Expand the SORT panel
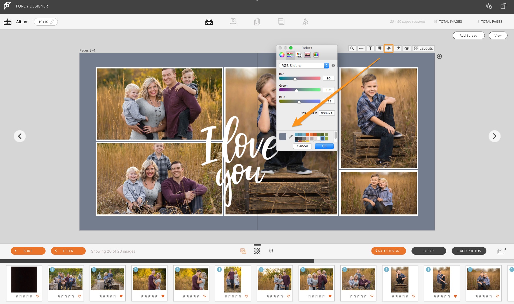 28,251
